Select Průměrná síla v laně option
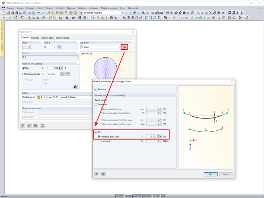 point(99,137)
